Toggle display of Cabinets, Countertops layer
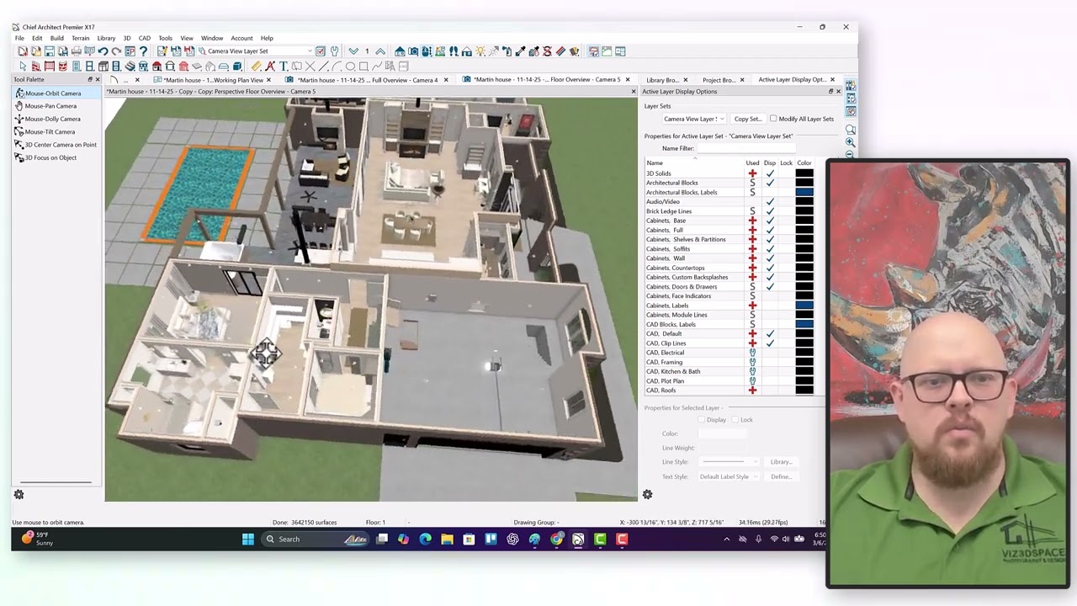The image size is (1077, 606). pos(770,268)
